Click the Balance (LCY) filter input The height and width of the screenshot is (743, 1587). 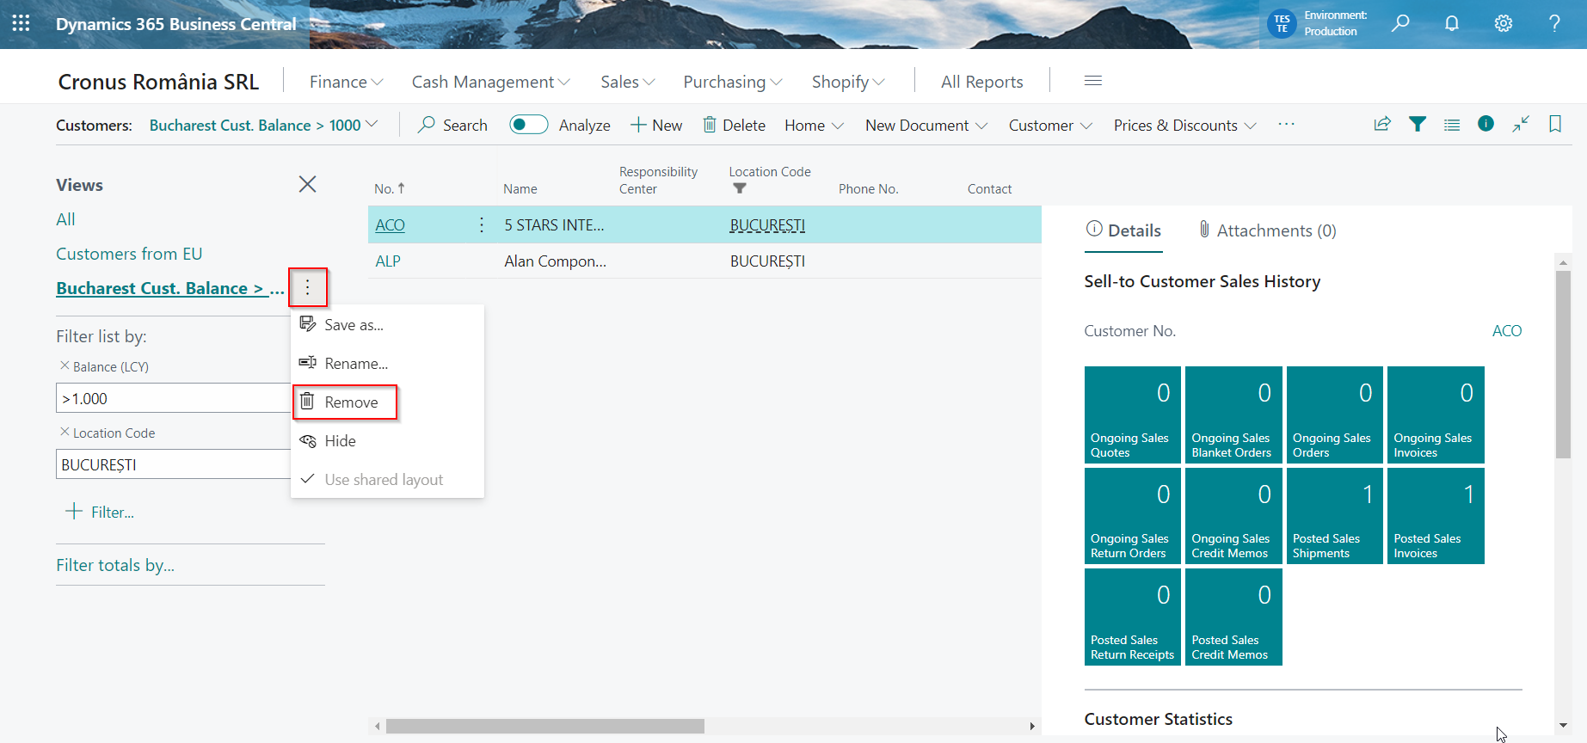pos(173,398)
